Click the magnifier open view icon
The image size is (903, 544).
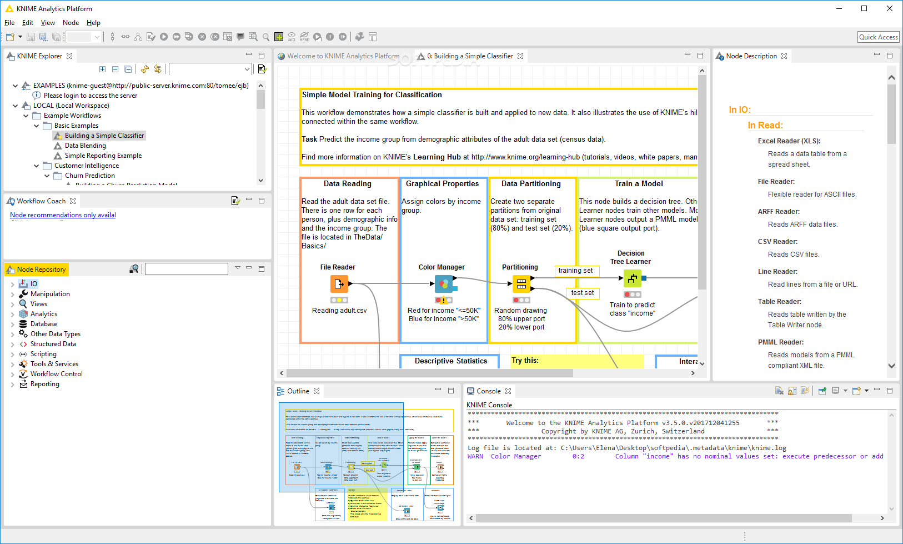point(266,37)
